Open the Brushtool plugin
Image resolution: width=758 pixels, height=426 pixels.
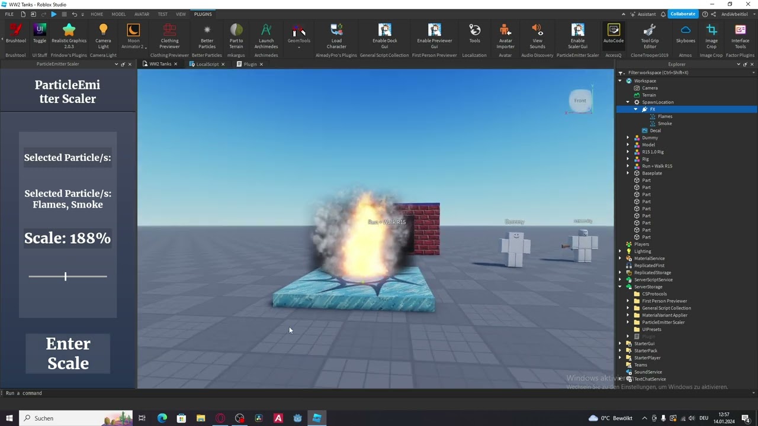pyautogui.click(x=16, y=34)
